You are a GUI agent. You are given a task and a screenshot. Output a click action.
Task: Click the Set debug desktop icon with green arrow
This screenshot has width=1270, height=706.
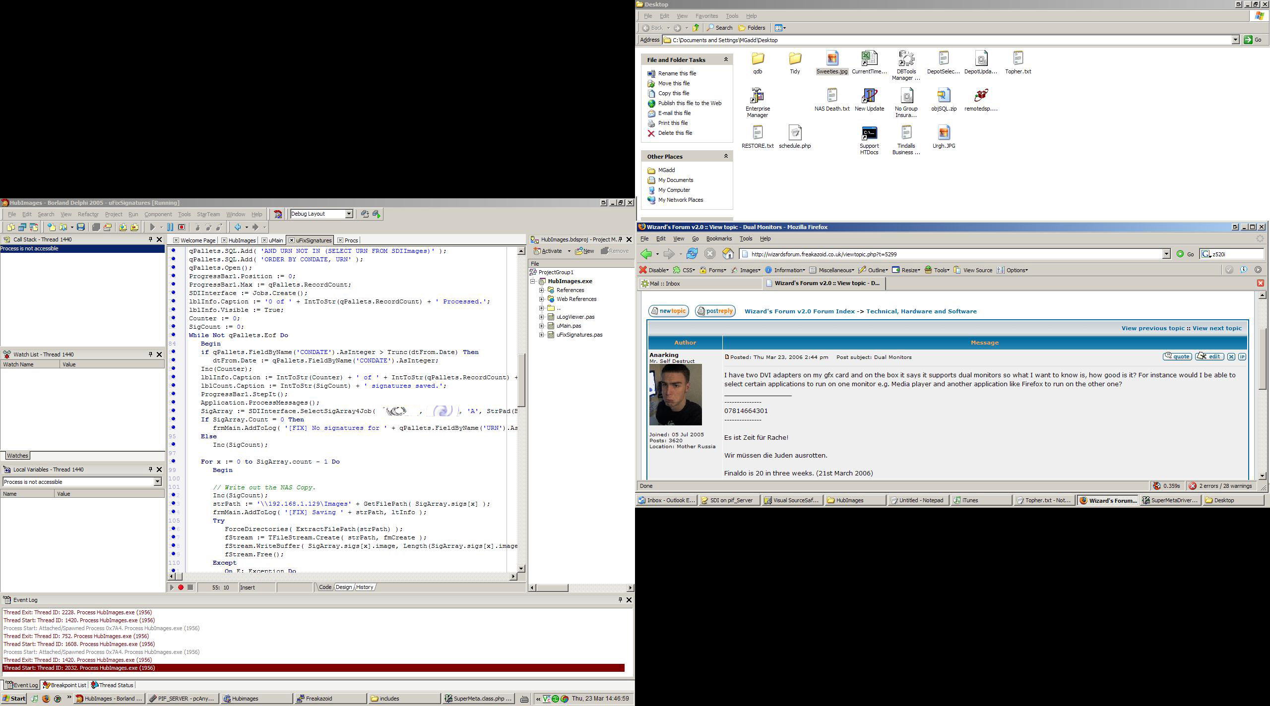[377, 214]
